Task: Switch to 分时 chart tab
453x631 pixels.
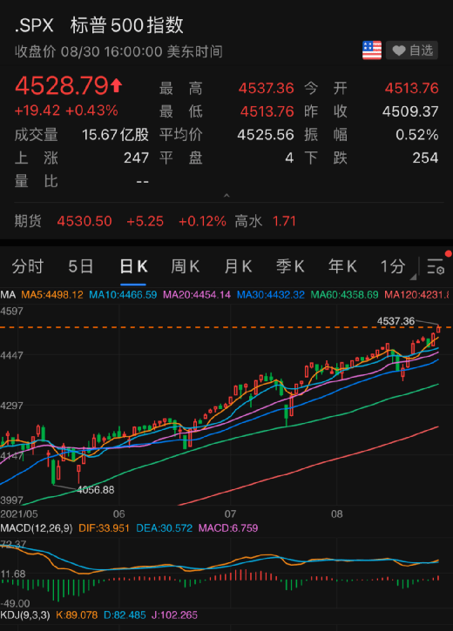Action: [x=27, y=266]
